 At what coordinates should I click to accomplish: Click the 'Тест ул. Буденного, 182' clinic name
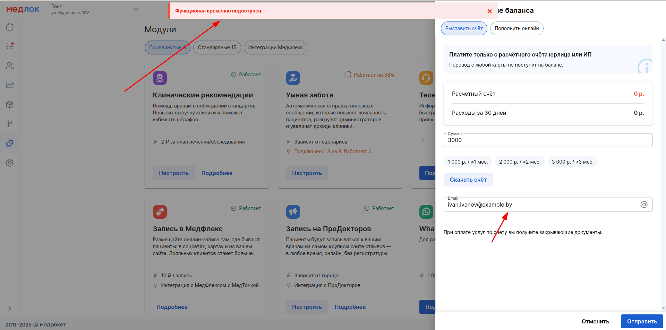(x=70, y=9)
